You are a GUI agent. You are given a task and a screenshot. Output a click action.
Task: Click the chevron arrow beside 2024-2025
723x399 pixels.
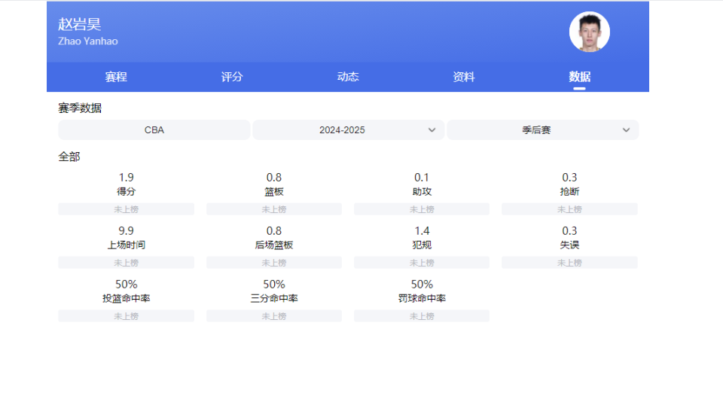432,130
